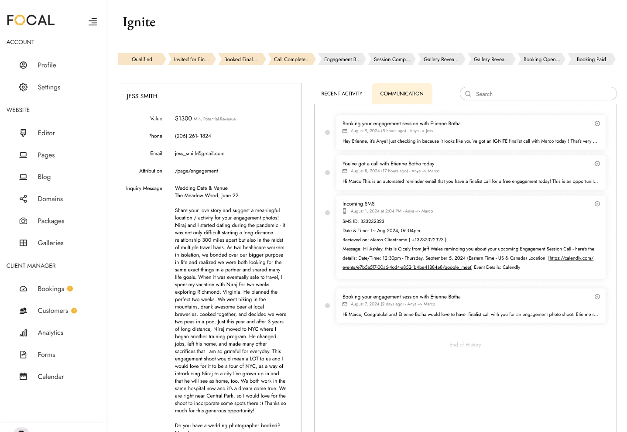Image resolution: width=627 pixels, height=432 pixels.
Task: Select the Booking Paid pipeline stage
Action: coord(591,59)
